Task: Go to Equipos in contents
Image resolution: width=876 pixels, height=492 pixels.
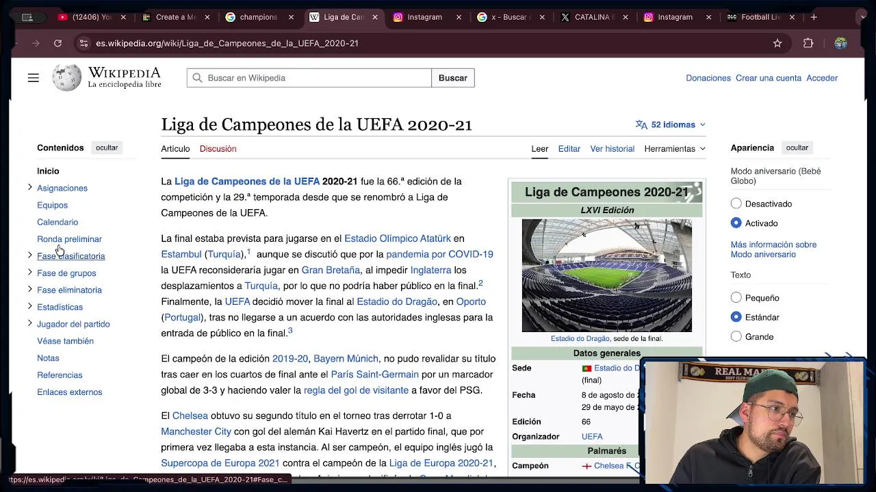Action: coord(52,205)
